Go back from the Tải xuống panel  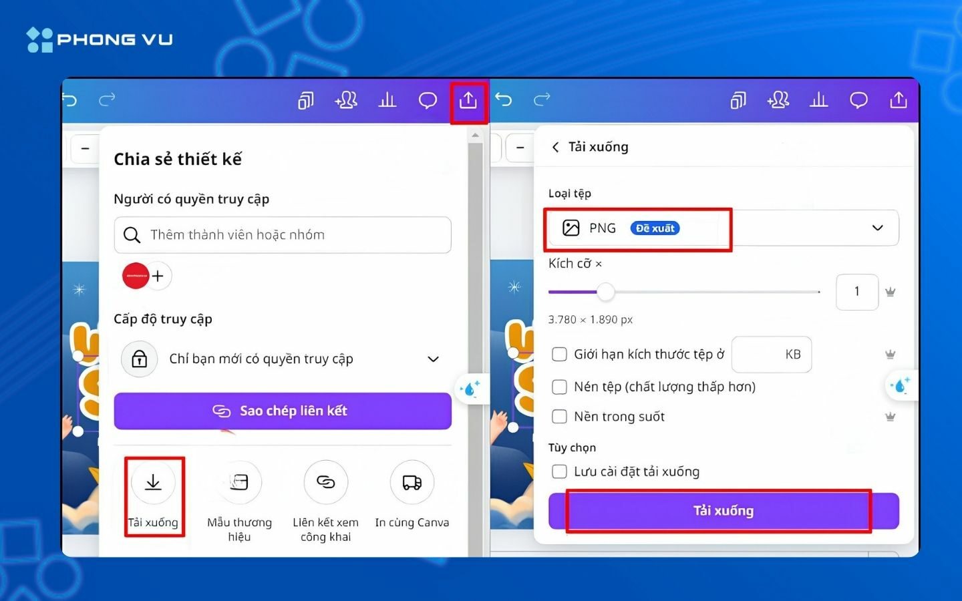tap(555, 147)
